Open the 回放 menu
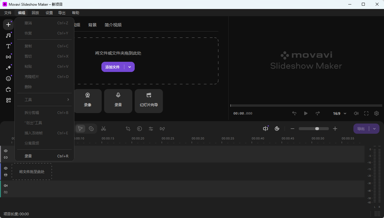 pos(35,13)
